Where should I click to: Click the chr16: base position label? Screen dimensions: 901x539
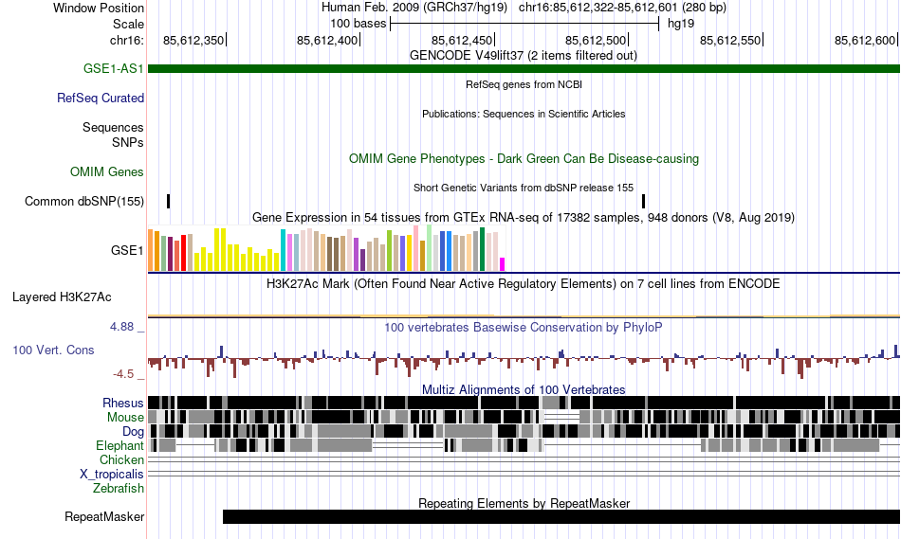click(126, 40)
